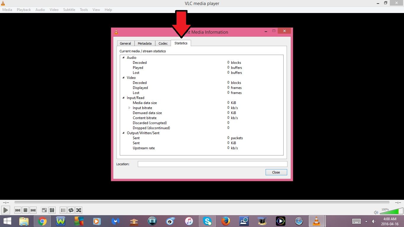Open the Skype taskbar icon
This screenshot has width=404, height=227.
coord(207,221)
